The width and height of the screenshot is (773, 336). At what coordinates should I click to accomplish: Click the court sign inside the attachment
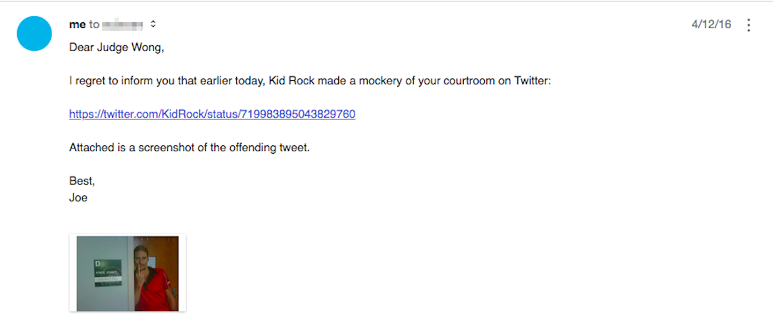point(108,273)
